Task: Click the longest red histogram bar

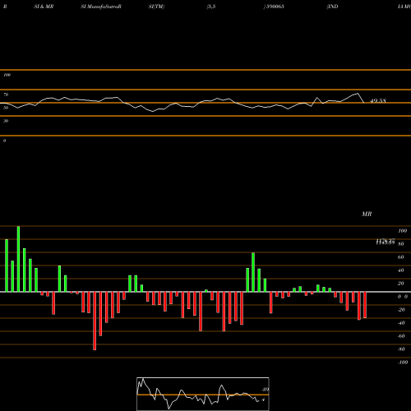Action: pyautogui.click(x=95, y=321)
